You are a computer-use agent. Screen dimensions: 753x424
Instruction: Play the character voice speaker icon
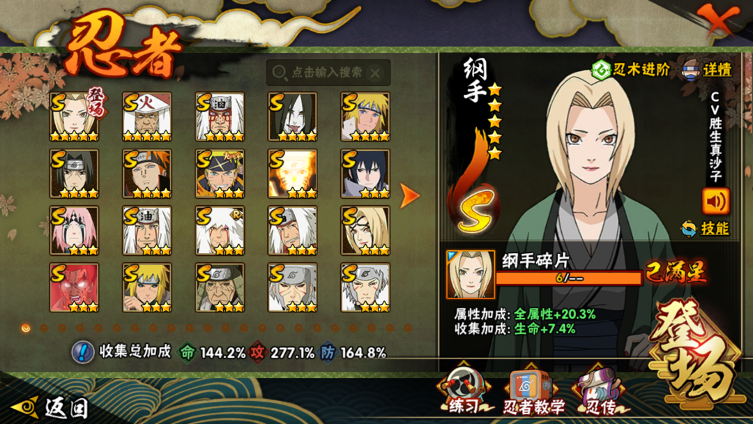(x=715, y=202)
